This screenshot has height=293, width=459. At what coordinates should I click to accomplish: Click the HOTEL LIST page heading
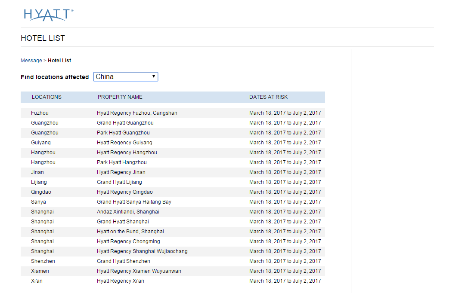tap(43, 38)
